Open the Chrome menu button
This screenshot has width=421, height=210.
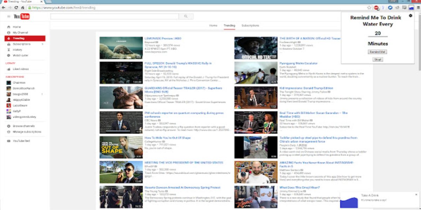[418, 7]
